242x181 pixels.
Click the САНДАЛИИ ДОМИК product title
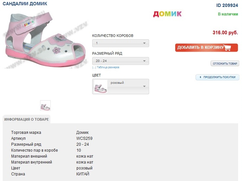pos(25,4)
